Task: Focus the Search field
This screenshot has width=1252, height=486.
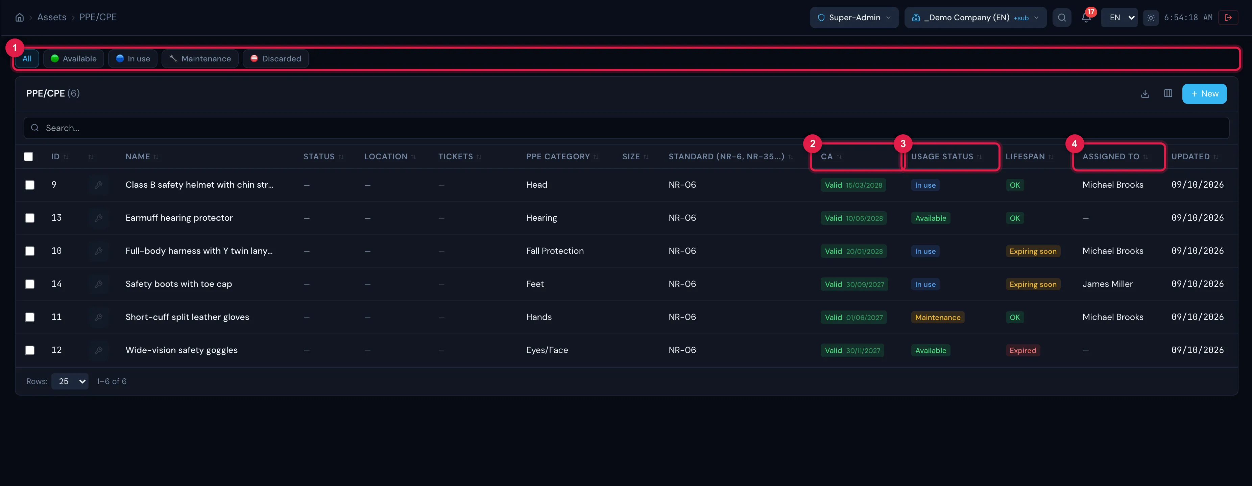Action: (x=626, y=128)
